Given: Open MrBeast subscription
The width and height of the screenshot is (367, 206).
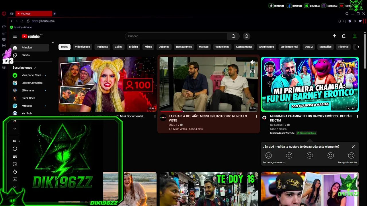Looking at the screenshot, I should pos(30,106).
